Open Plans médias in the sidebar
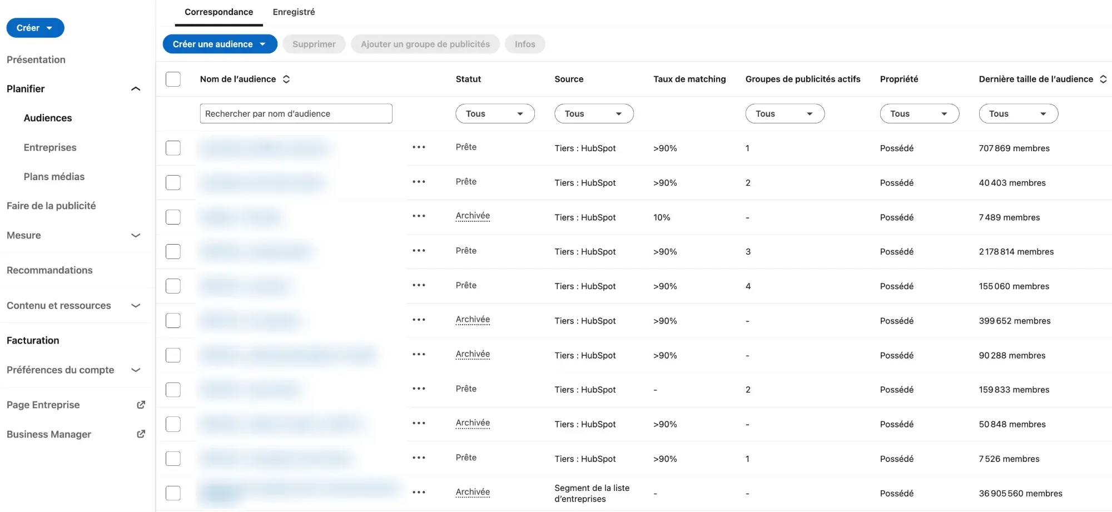Screen dimensions: 1112x512 [54, 177]
